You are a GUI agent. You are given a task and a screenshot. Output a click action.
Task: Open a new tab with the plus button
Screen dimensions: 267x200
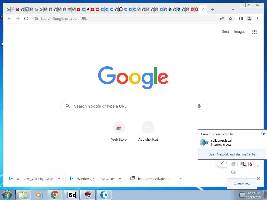(x=213, y=9)
